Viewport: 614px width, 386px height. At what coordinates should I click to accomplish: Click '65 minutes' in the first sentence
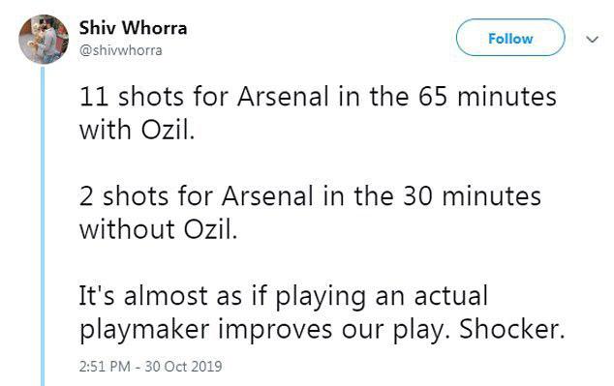pos(487,97)
